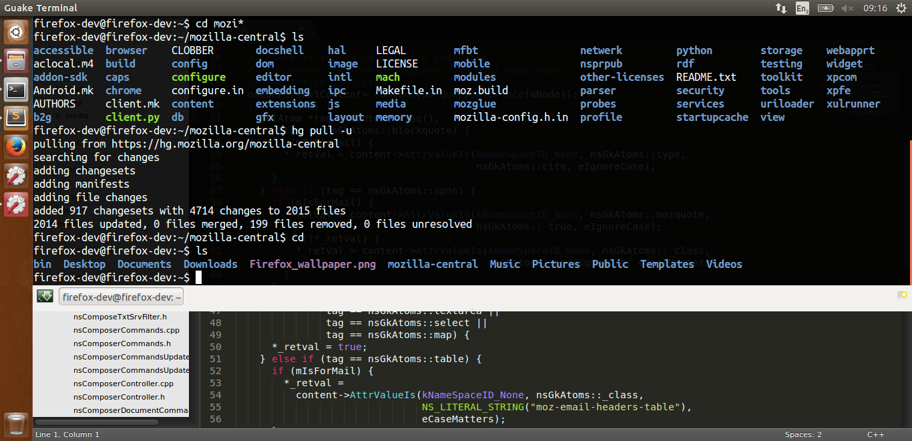
Task: Select the firefox-dev@firefox-dev: ~ terminal tab
Action: (x=122, y=297)
